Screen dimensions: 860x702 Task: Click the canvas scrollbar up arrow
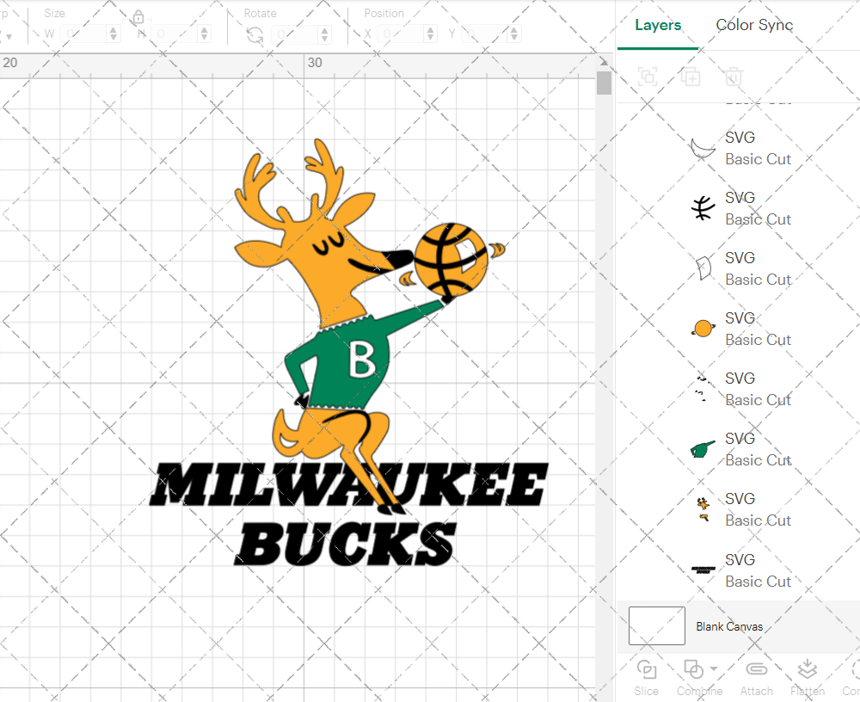tap(604, 61)
